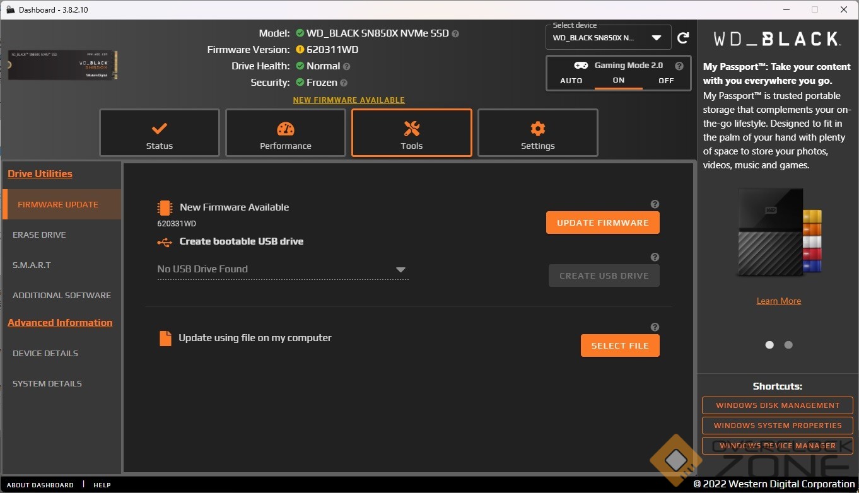Set Gaming Mode to AUTO
The image size is (859, 493).
pyautogui.click(x=571, y=81)
